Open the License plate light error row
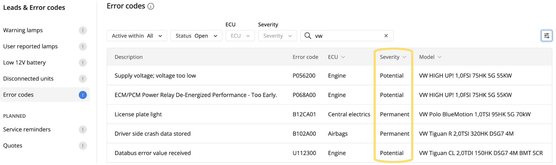Viewport: 556px width, 165px height. pyautogui.click(x=138, y=114)
